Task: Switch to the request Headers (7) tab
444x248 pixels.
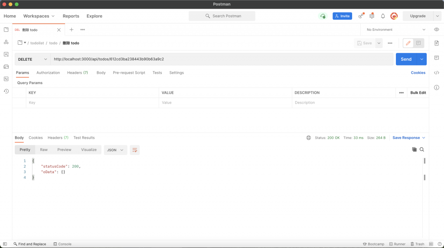Action: [x=77, y=73]
